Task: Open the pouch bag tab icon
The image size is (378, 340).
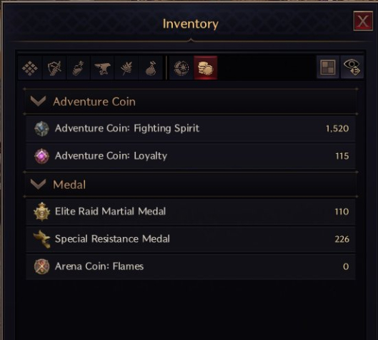Action: 151,68
